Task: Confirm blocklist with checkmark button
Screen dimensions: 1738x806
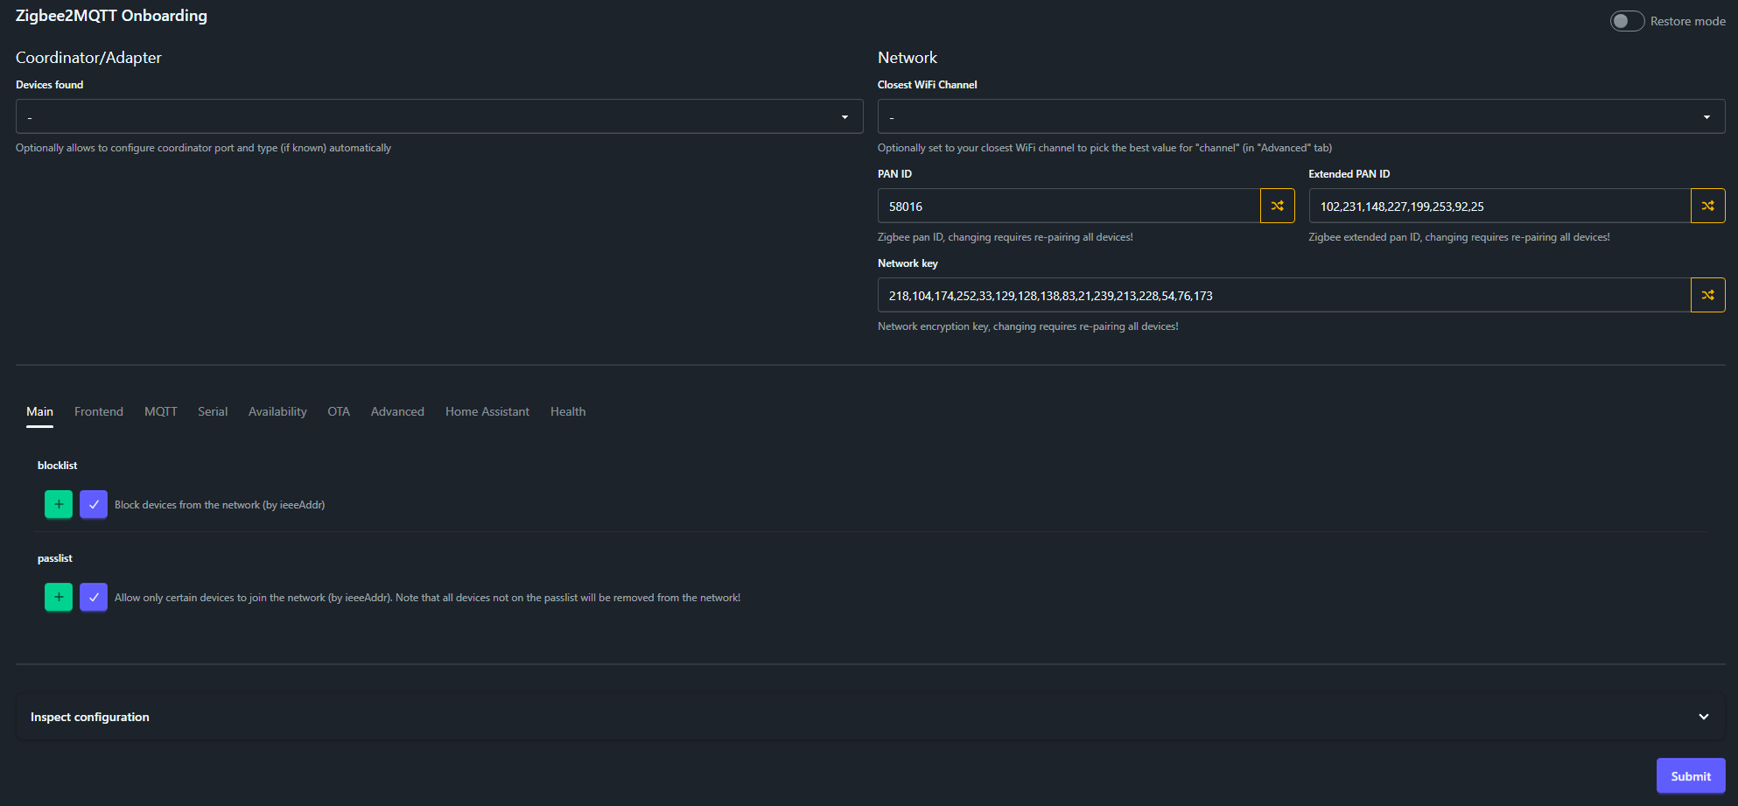Action: coord(94,504)
